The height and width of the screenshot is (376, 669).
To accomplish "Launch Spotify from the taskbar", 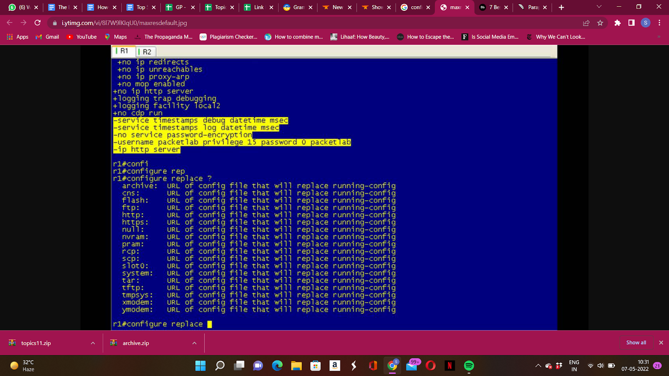I will (469, 366).
